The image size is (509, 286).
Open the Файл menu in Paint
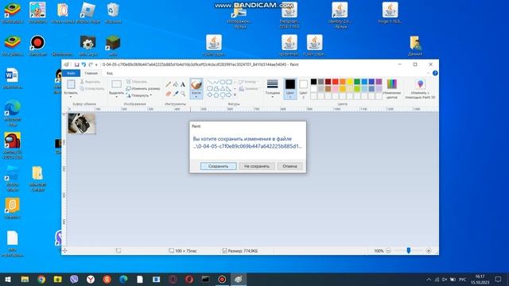click(x=71, y=73)
